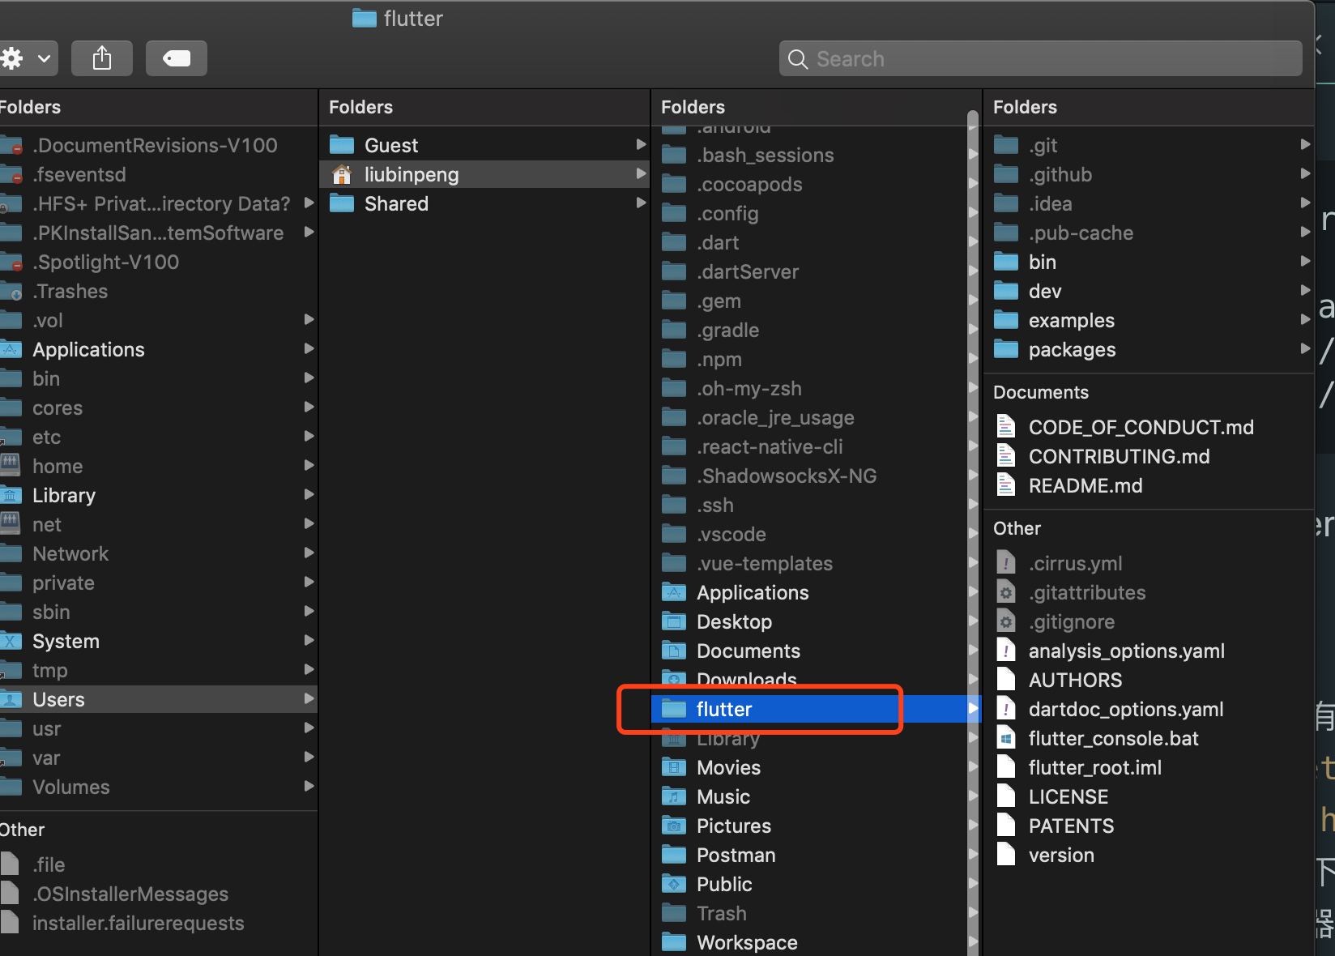
Task: Open the gear action menu in toolbar
Action: coord(28,58)
